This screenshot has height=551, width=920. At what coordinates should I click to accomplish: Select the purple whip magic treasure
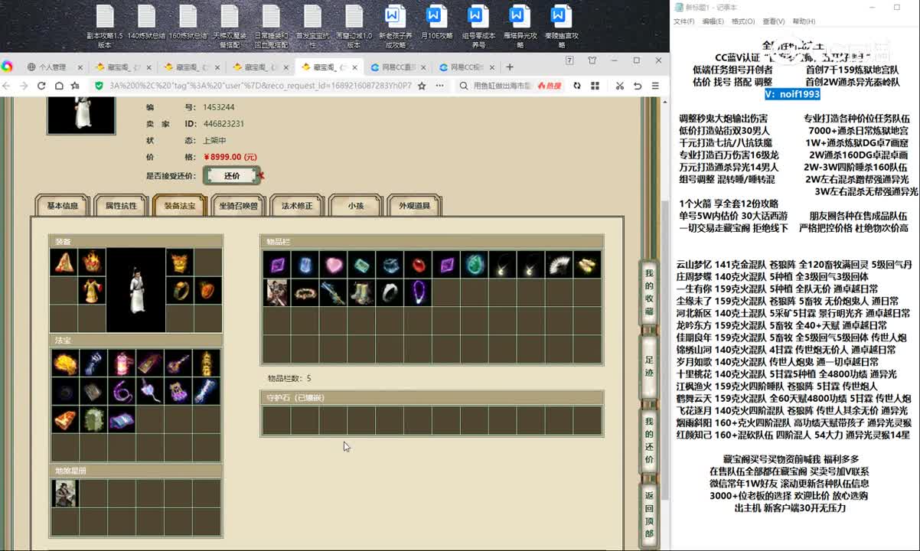pos(122,391)
